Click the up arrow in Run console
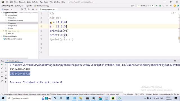Image resolution: width=180 pixels, height=101 pixels. click(6, 65)
